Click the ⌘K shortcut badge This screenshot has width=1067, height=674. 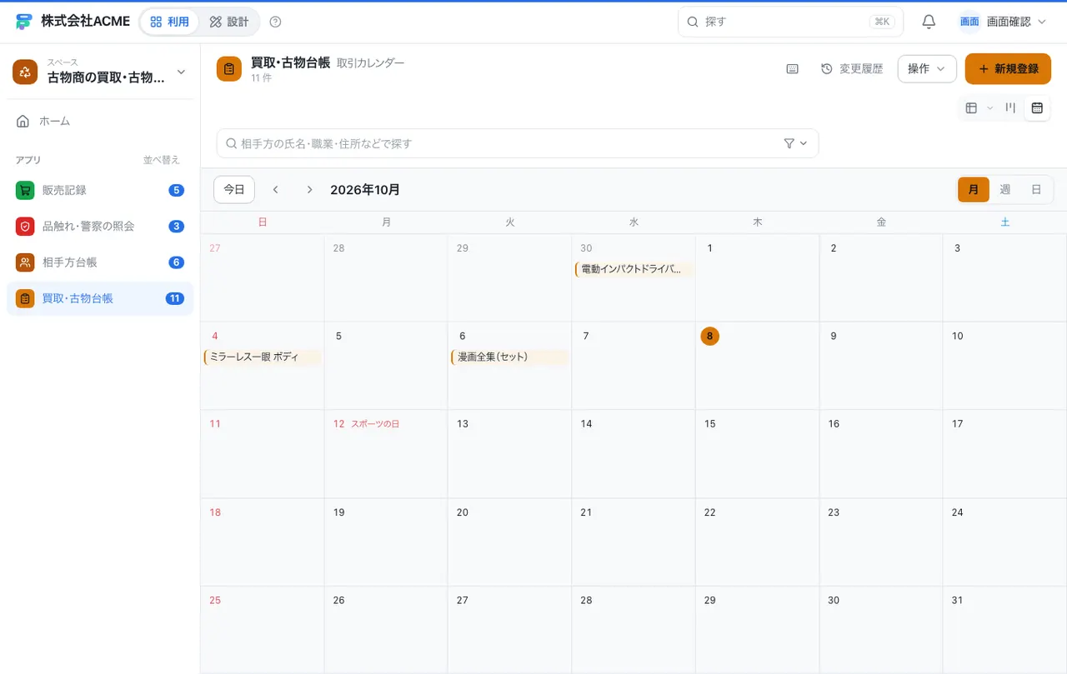882,22
